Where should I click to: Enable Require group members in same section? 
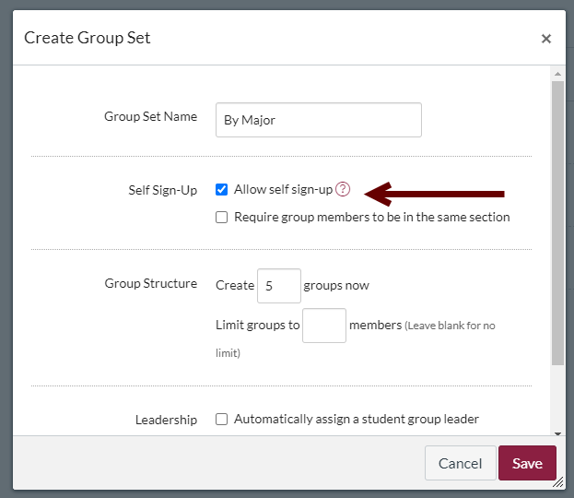click(221, 217)
